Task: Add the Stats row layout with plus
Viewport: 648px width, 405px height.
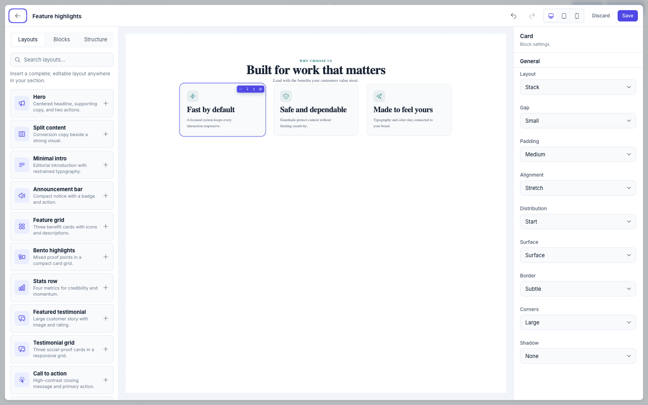Action: [x=105, y=288]
